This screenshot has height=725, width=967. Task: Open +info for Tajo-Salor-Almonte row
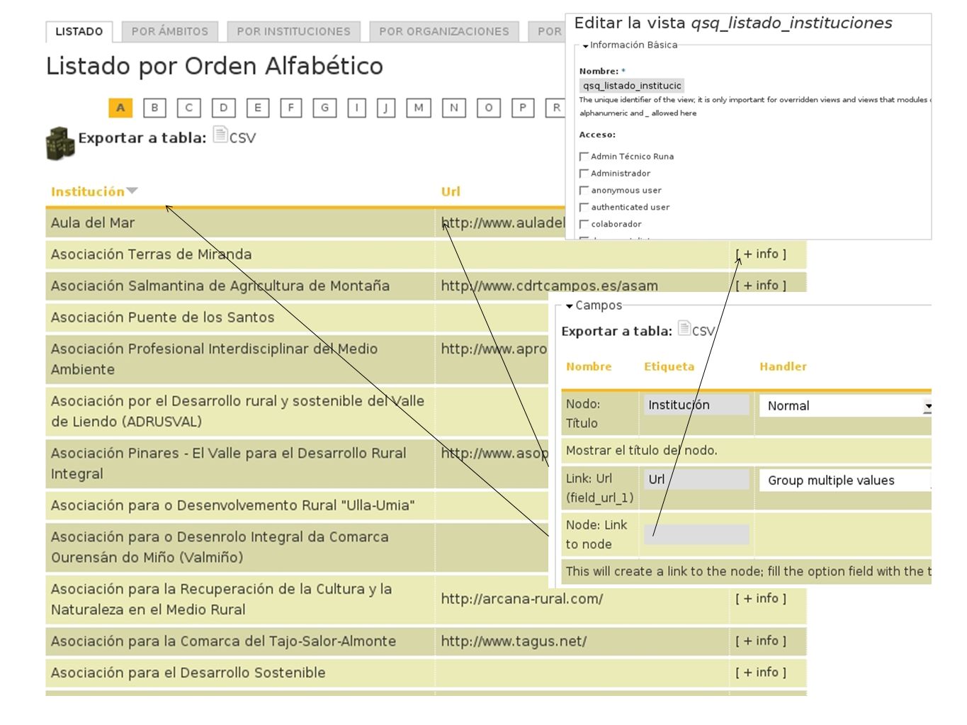click(761, 641)
